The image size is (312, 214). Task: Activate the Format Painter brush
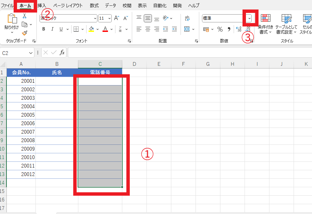coord(25,33)
